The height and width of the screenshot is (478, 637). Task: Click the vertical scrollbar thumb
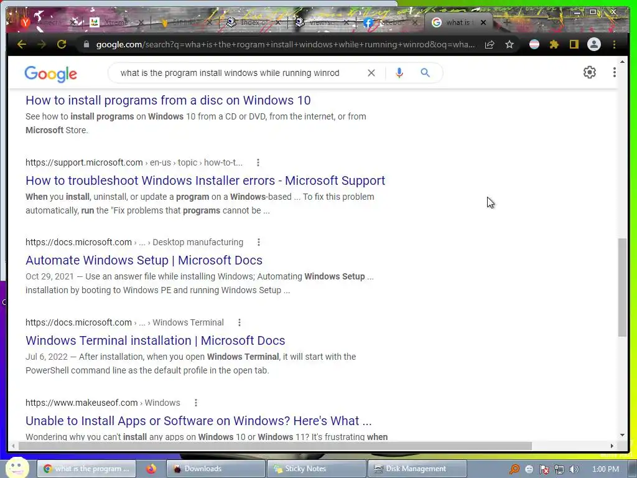click(x=622, y=288)
